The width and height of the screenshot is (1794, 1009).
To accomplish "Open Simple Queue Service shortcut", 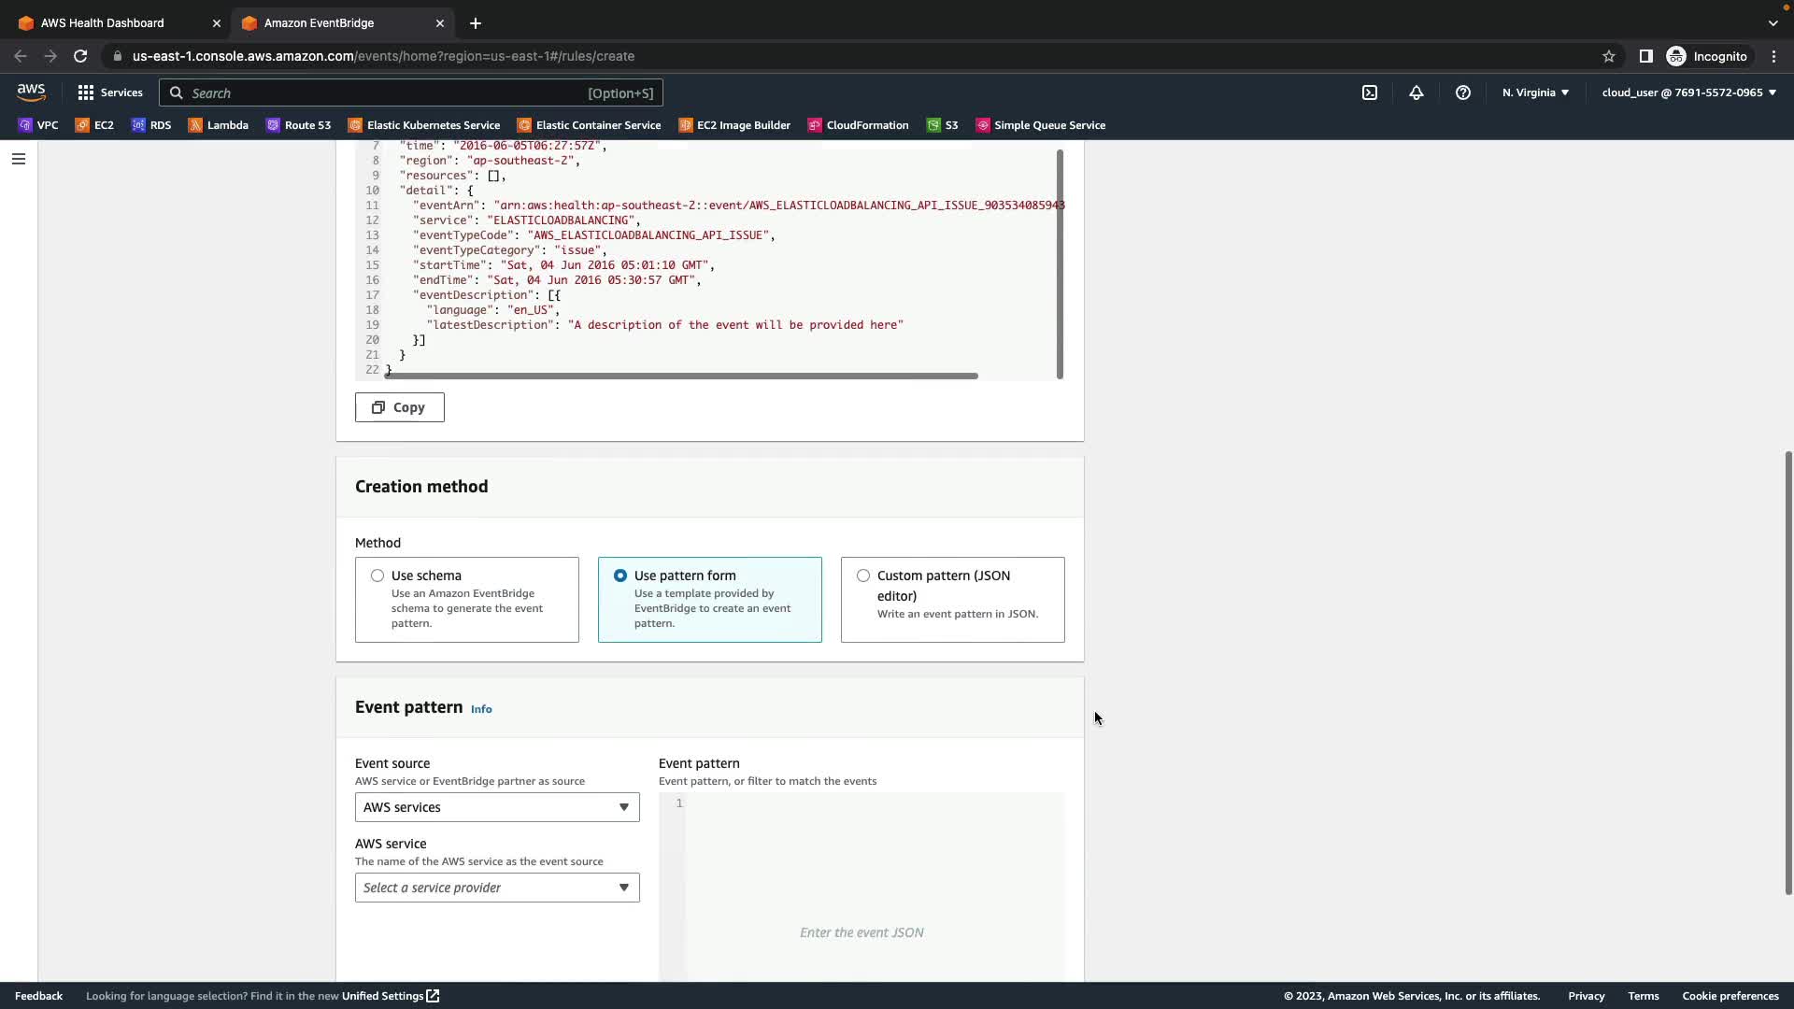I will pyautogui.click(x=1040, y=125).
